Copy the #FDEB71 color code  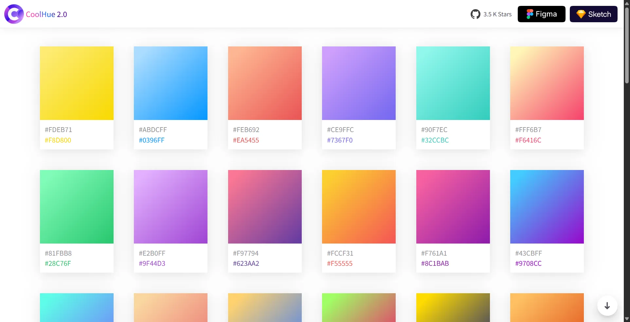coord(58,130)
